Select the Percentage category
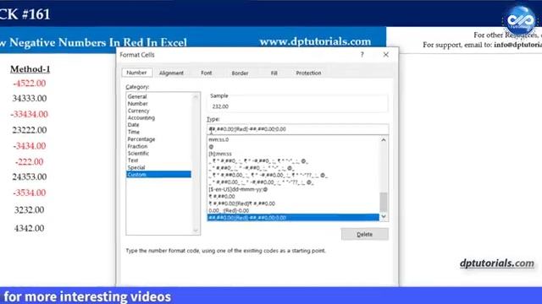The image size is (542, 304). (141, 139)
